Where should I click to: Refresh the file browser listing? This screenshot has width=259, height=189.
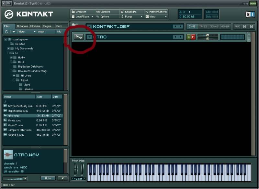click(6, 31)
